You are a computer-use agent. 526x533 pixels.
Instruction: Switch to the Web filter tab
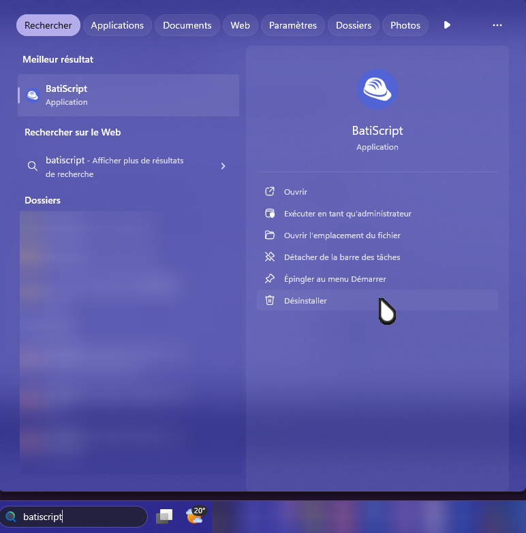click(x=241, y=25)
